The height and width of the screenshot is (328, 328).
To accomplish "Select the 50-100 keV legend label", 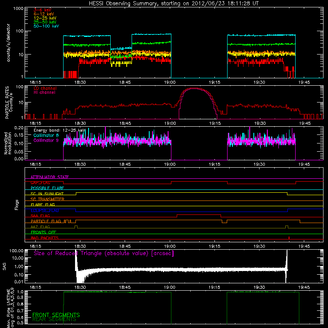I will pyautogui.click(x=46, y=26).
